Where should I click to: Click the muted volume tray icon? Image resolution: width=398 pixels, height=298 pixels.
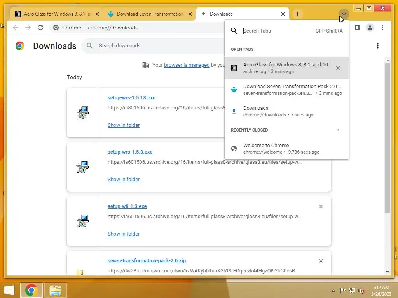(361, 290)
